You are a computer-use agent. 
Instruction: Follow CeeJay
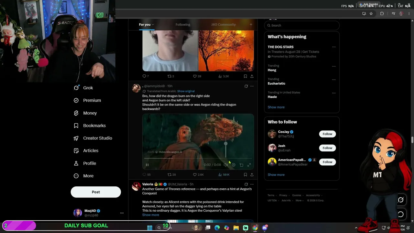pyautogui.click(x=327, y=134)
